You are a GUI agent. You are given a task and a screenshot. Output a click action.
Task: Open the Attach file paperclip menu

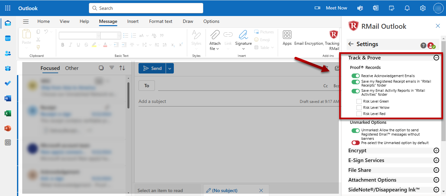215,35
